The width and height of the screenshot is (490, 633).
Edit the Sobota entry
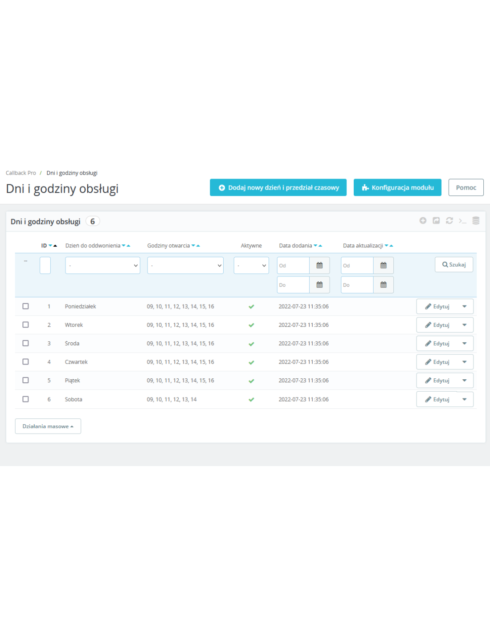click(437, 399)
